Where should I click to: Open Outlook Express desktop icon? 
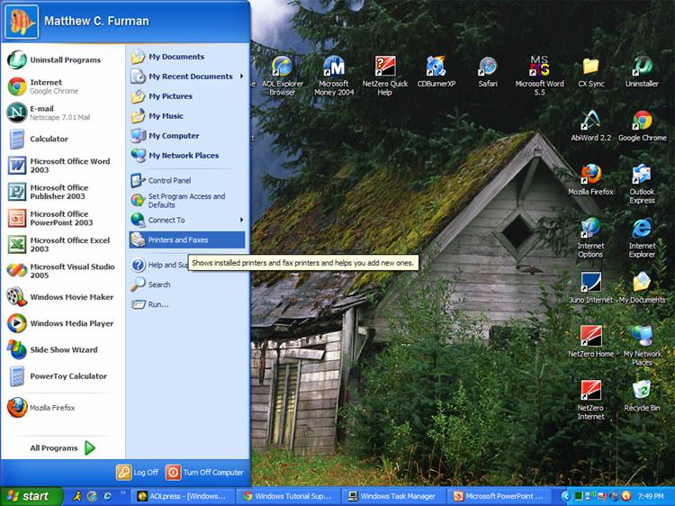pyautogui.click(x=643, y=184)
